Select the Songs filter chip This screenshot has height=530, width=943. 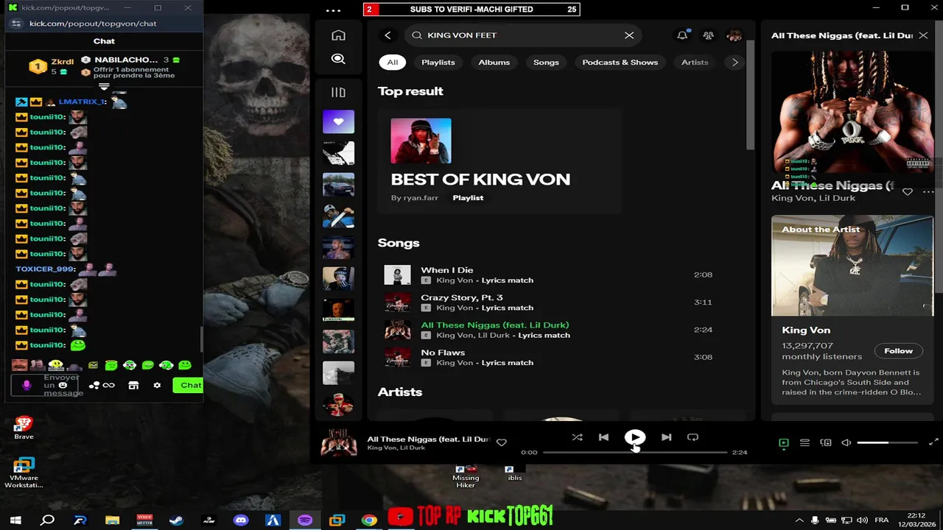tap(546, 62)
